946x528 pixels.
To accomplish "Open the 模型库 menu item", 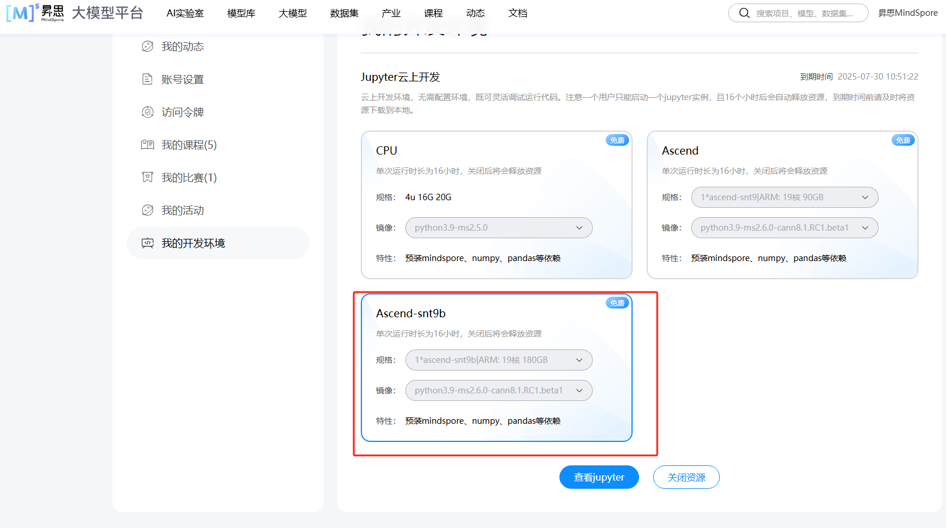I will [x=241, y=13].
